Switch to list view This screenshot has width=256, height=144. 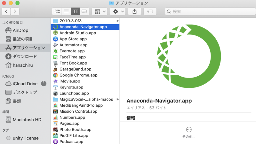point(66,11)
